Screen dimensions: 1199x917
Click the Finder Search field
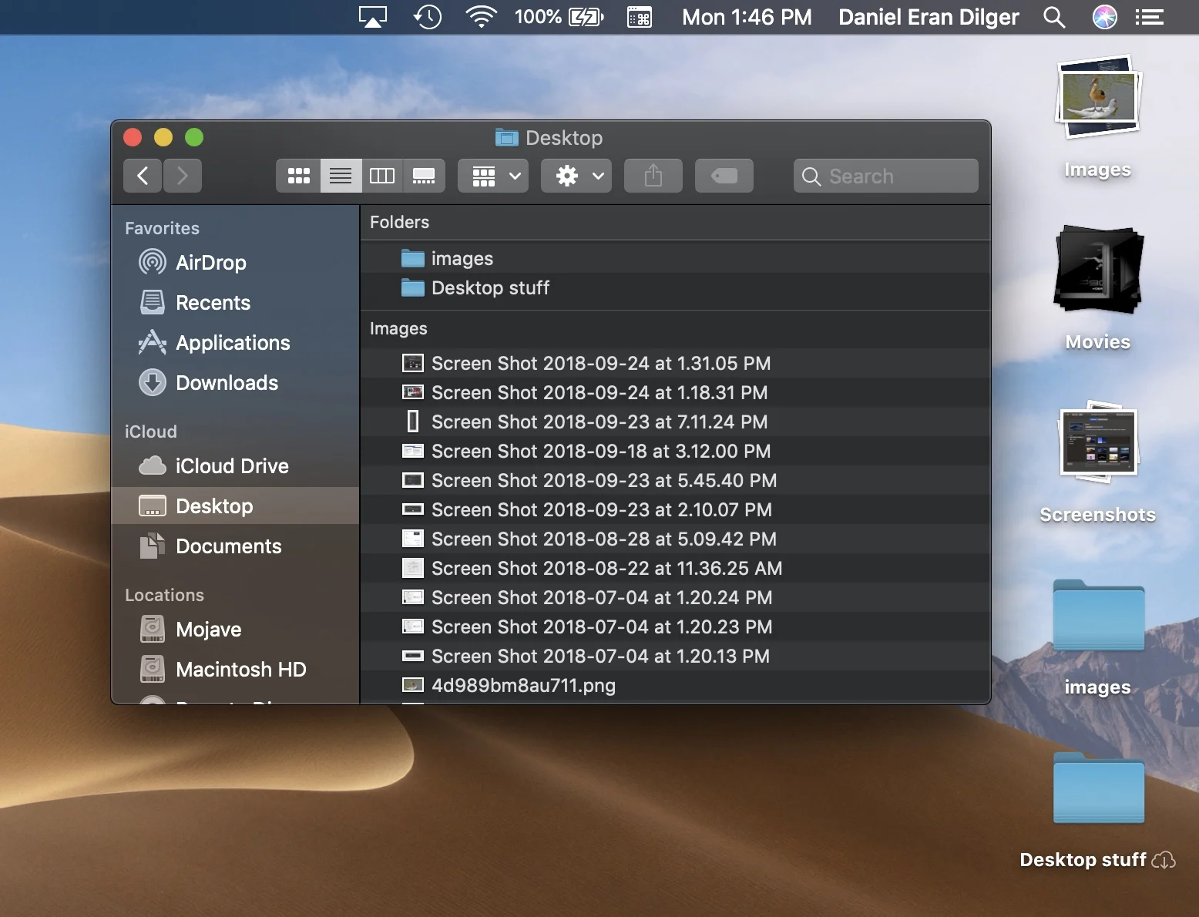coord(886,176)
